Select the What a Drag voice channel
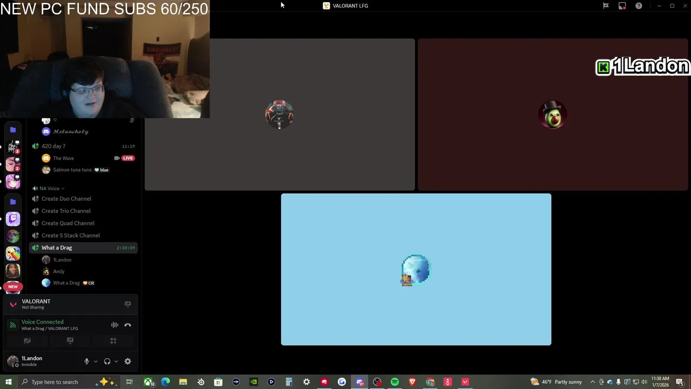This screenshot has height=389, width=691. pos(84,247)
